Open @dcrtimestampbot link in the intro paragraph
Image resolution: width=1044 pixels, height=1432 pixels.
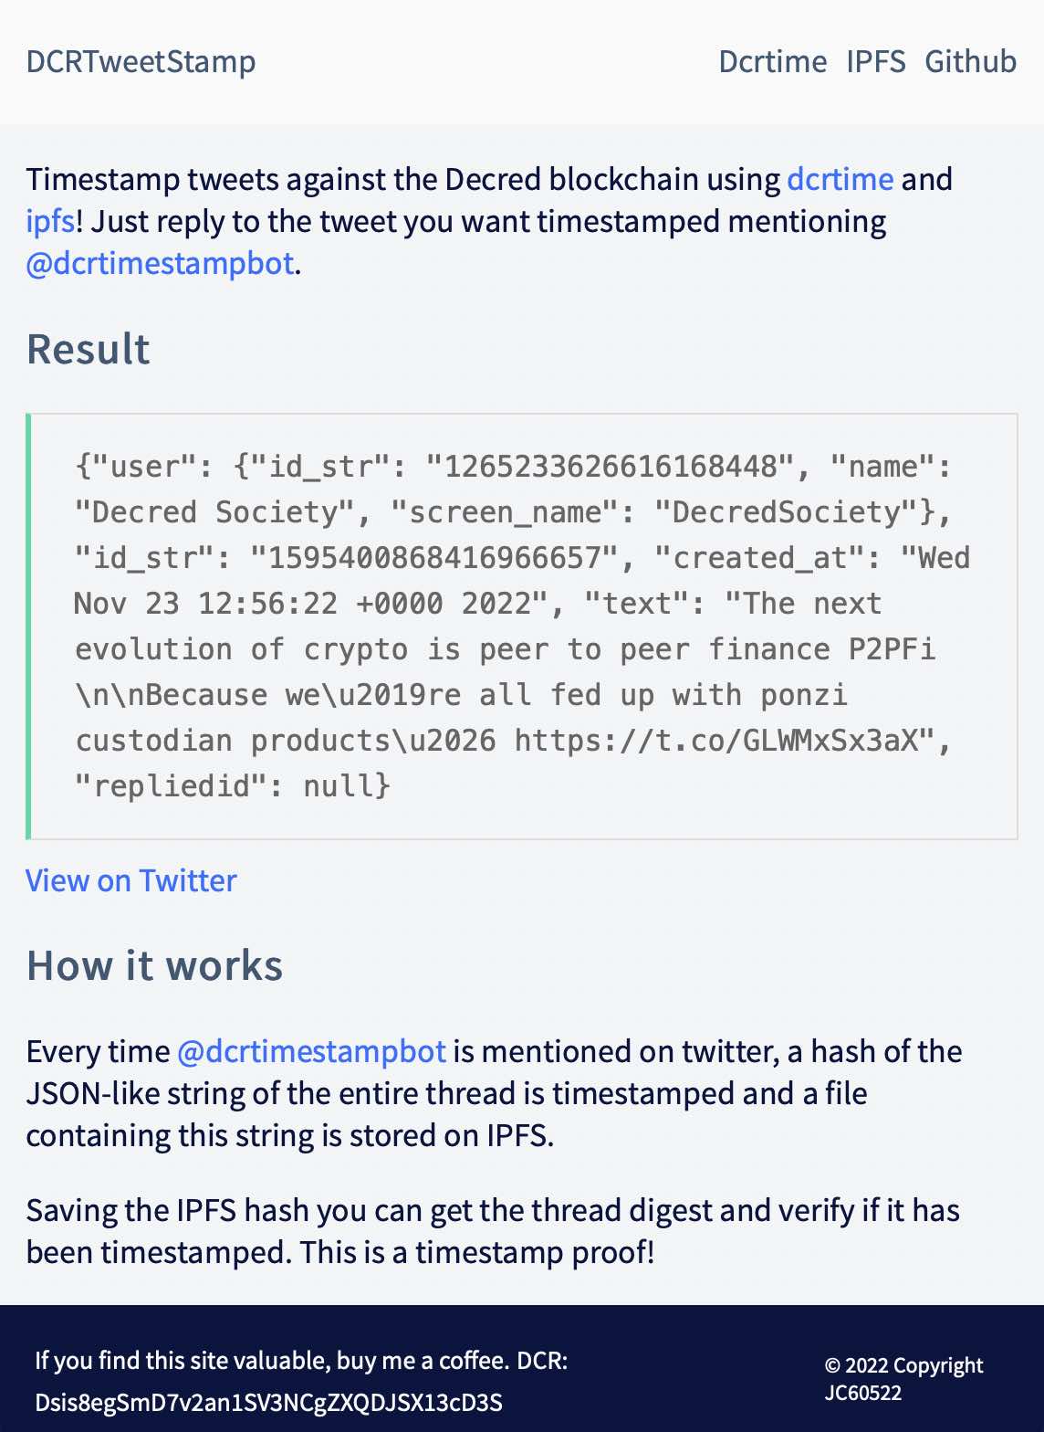click(x=161, y=264)
